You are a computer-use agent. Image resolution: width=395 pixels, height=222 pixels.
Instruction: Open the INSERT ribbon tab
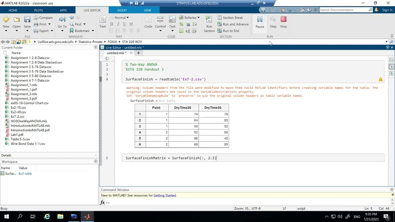(122, 10)
